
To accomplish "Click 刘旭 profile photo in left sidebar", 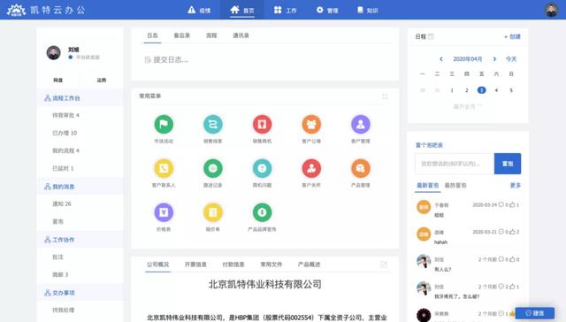I will point(53,53).
